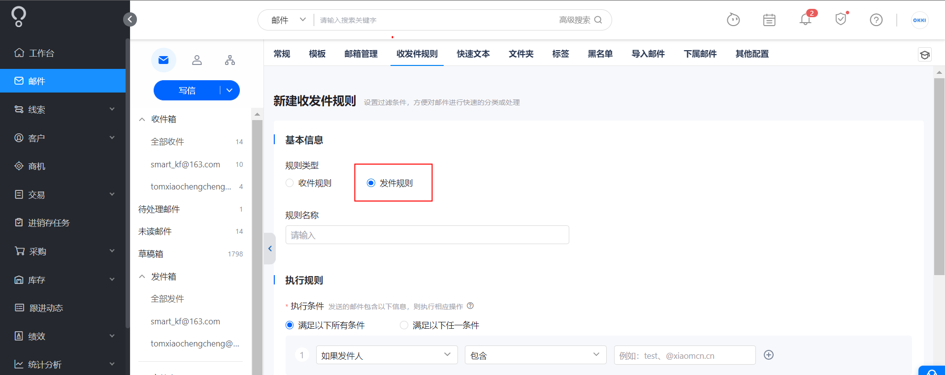Collapse the 发件箱 folder group

(x=142, y=277)
